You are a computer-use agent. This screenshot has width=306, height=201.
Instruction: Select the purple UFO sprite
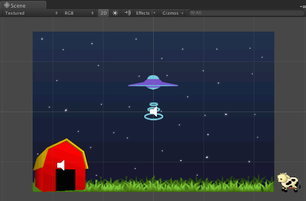tap(153, 82)
